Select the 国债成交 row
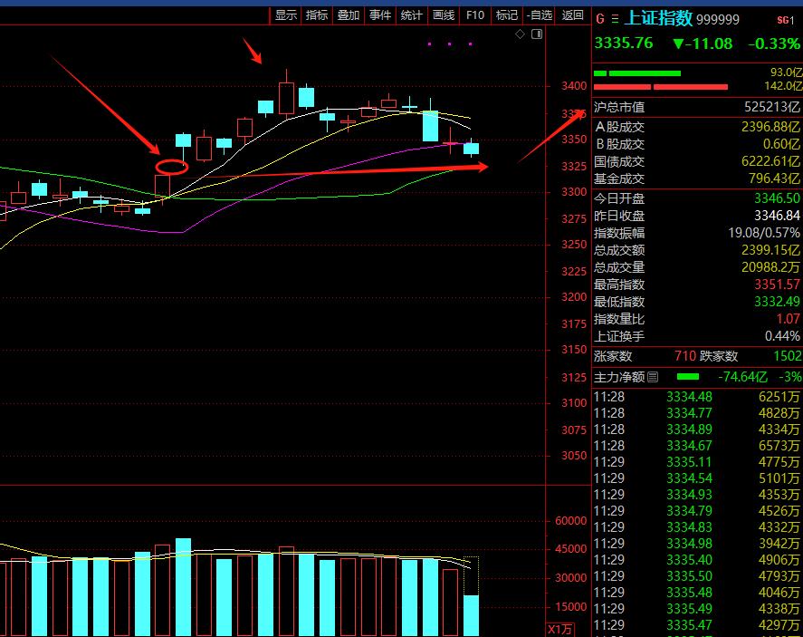 (x=697, y=161)
